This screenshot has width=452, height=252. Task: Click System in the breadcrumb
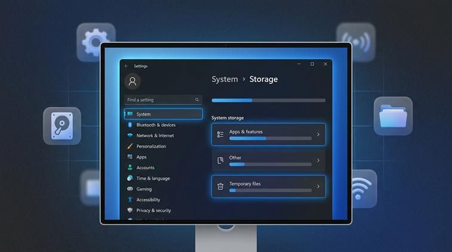pos(225,79)
